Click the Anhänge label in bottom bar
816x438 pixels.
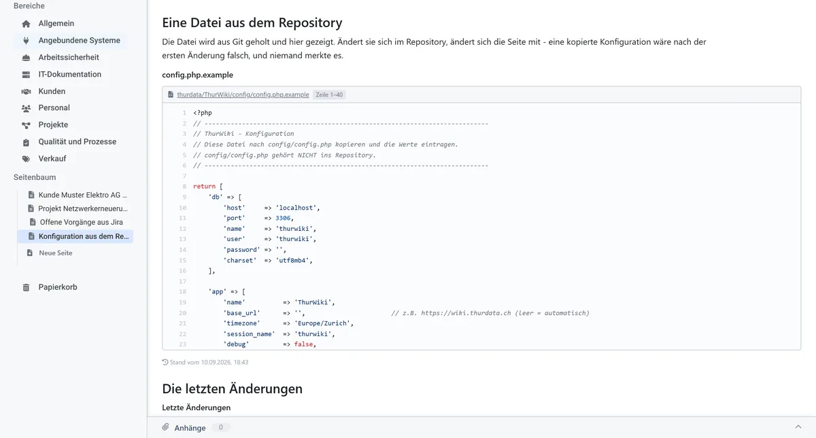coord(190,428)
